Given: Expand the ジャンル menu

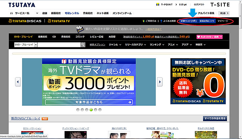Looking at the screenshot, I should coord(115,45).
